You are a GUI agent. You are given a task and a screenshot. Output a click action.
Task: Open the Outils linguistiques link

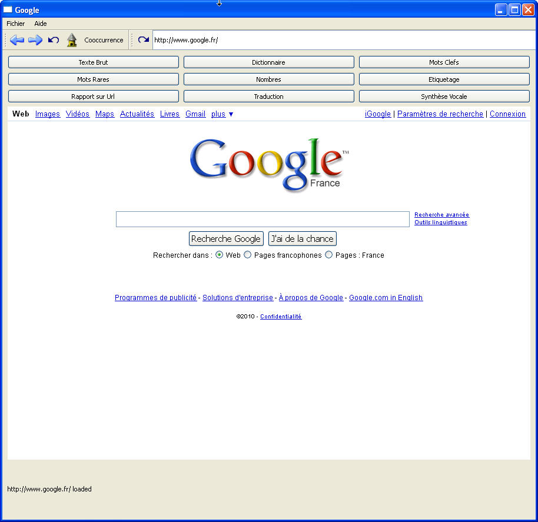click(440, 222)
